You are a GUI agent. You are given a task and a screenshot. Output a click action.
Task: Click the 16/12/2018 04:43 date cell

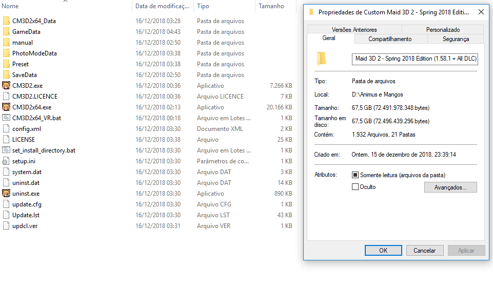[158, 31]
